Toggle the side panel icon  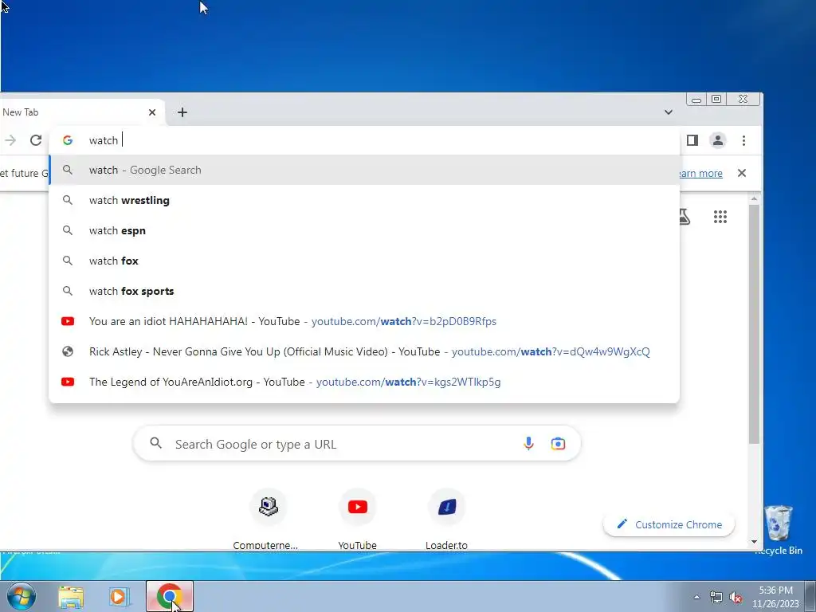coord(692,140)
